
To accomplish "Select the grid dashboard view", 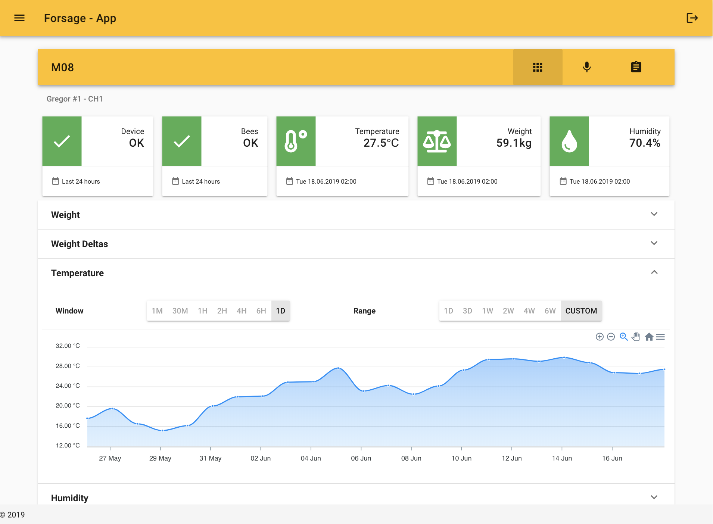I will click(x=538, y=67).
